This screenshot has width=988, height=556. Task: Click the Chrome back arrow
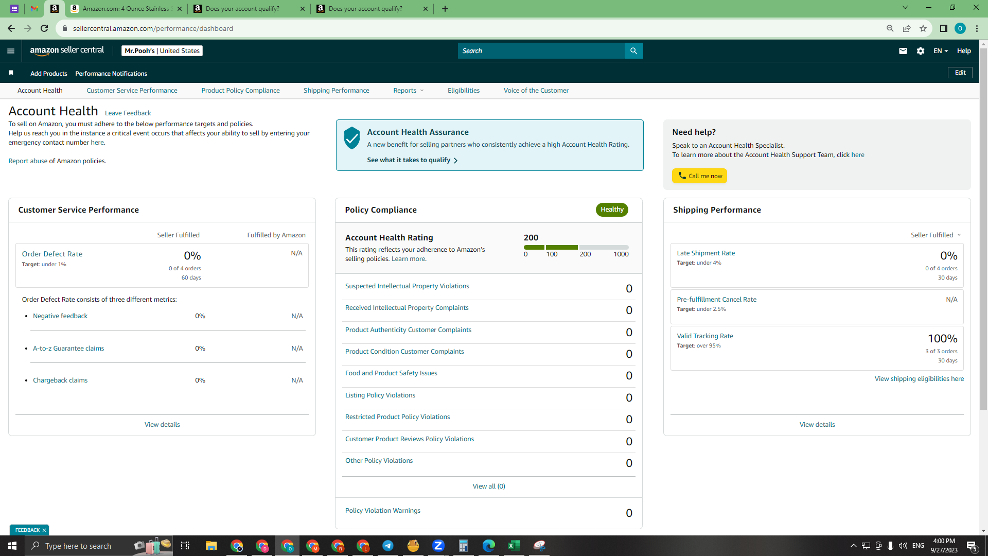[11, 28]
